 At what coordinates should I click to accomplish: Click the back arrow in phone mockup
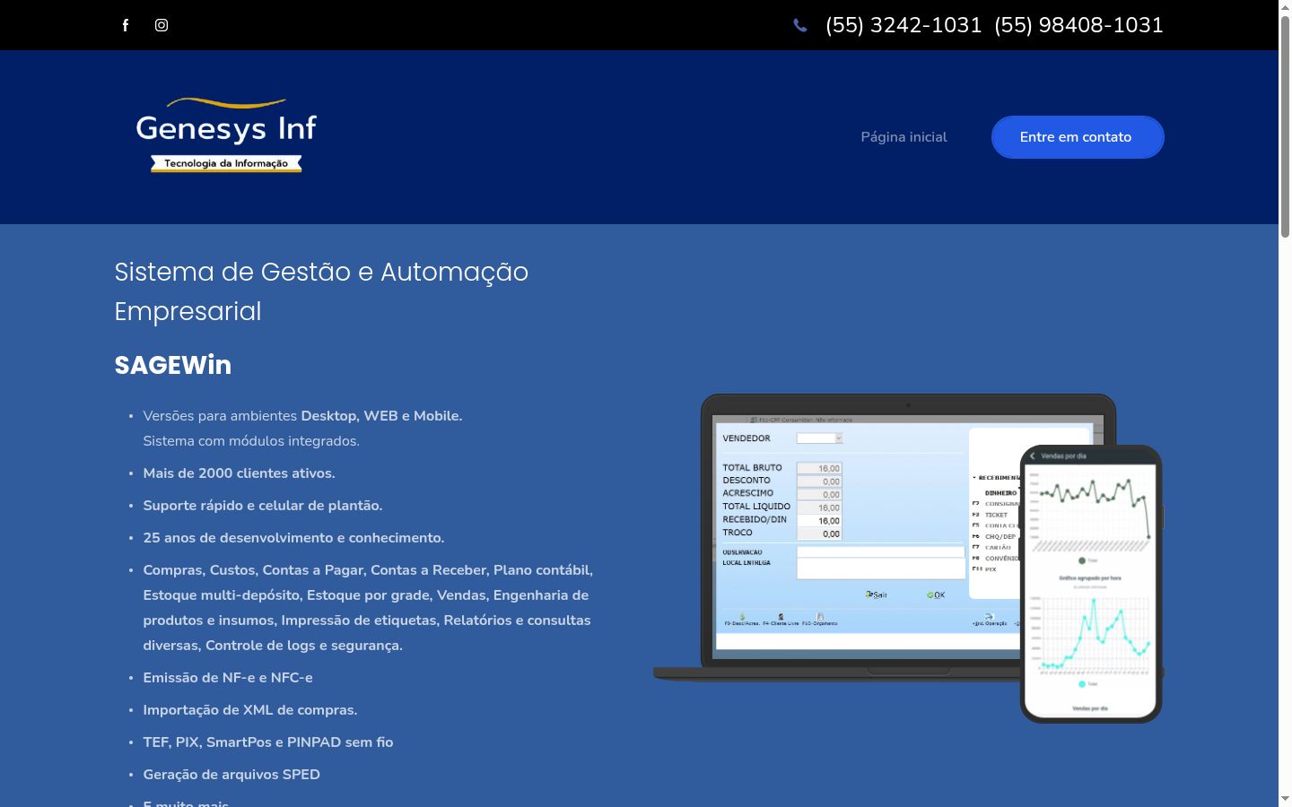tap(1033, 456)
